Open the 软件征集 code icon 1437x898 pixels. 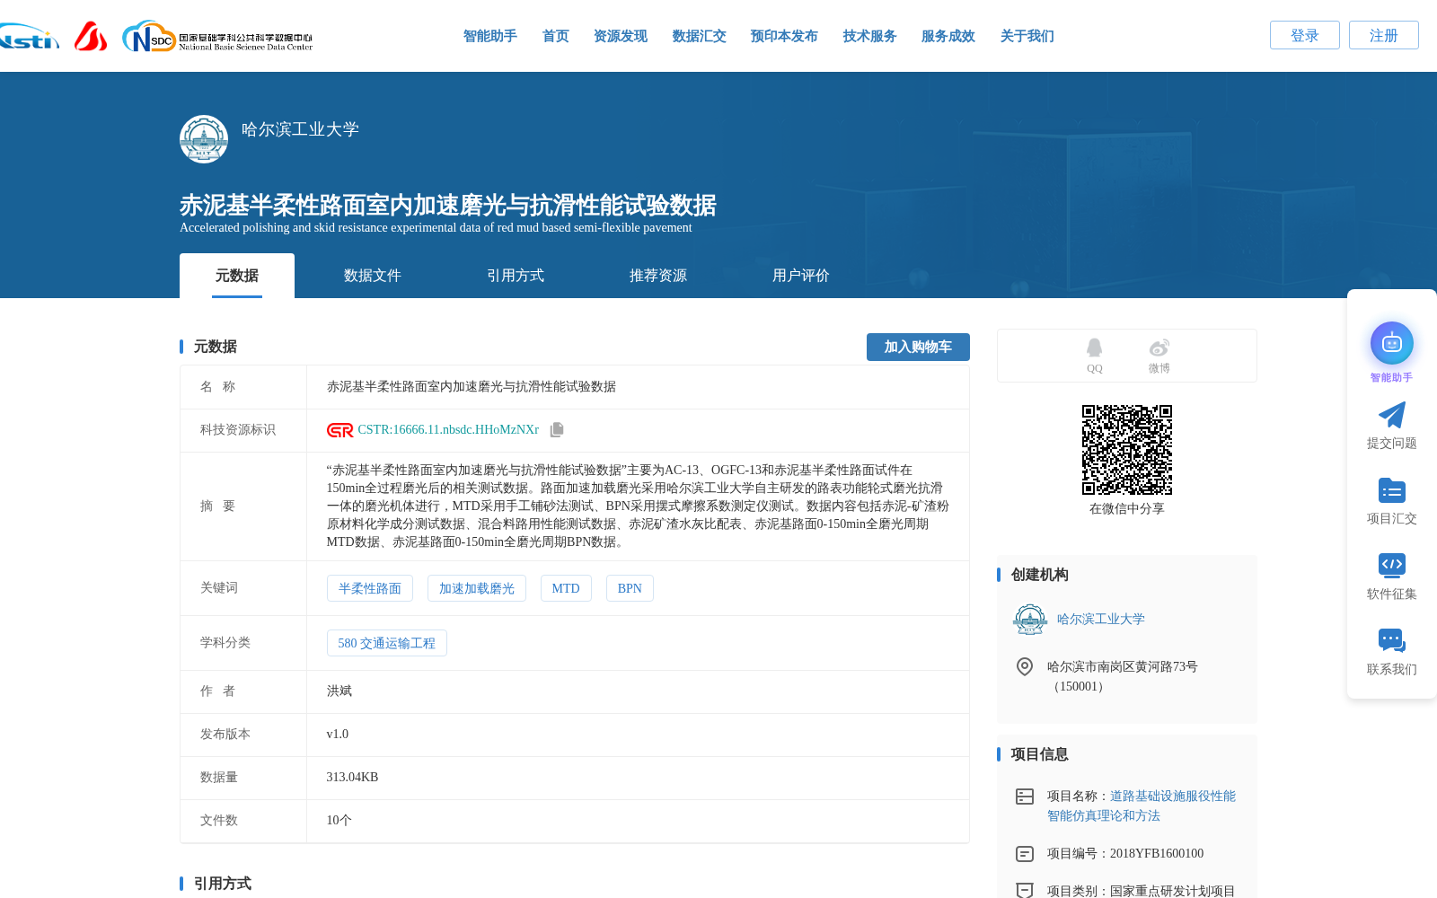point(1392,565)
